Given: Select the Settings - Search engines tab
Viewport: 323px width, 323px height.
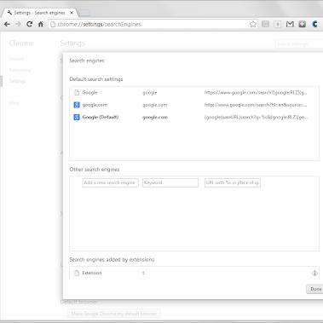Looking at the screenshot, I should click(40, 13).
